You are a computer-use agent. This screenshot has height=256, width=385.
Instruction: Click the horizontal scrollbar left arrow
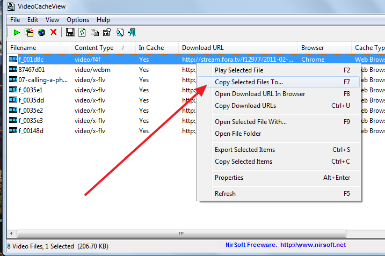[11, 233]
